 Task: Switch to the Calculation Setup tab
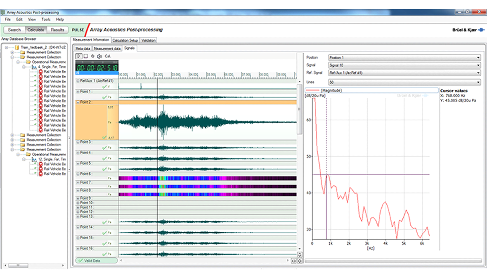(125, 40)
